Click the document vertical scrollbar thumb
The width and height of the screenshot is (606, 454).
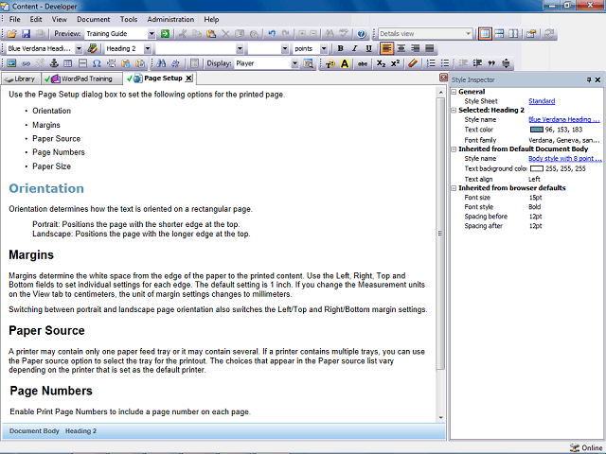[440, 234]
